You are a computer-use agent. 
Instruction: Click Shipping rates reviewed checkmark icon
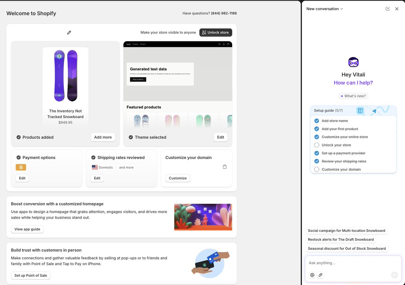point(93,158)
